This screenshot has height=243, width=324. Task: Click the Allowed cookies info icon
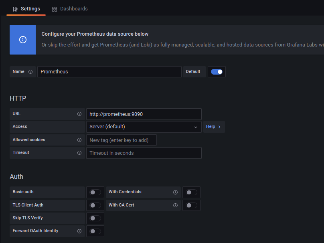[x=79, y=140]
